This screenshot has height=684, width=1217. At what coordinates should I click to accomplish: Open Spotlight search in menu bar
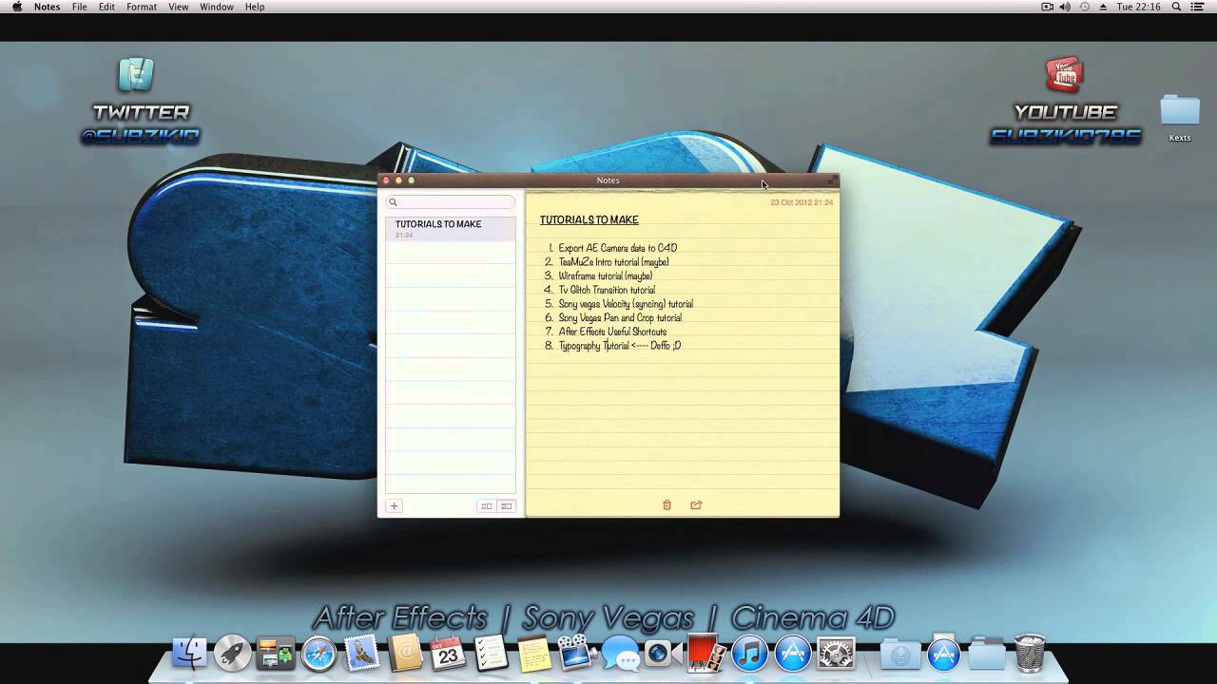click(x=1176, y=7)
